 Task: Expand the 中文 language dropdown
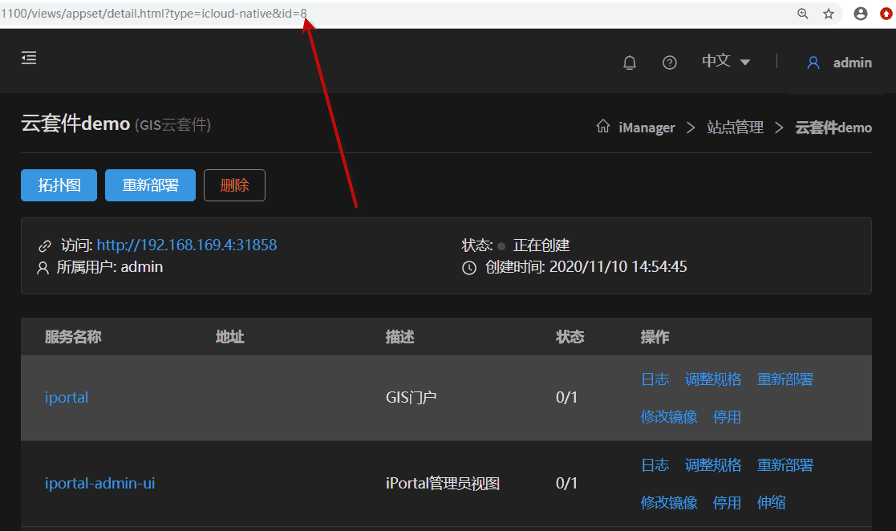coord(726,62)
